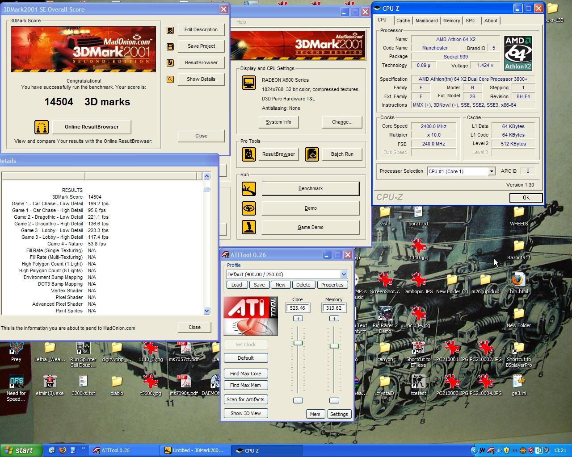Click the System Info button

click(x=278, y=122)
